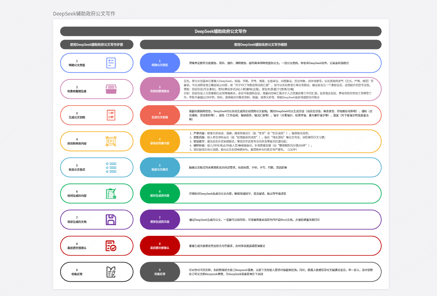Click step label 4 修改和完善内容 in outlined steps column
Viewport: 437px width, 296px height.
pyautogui.click(x=77, y=141)
